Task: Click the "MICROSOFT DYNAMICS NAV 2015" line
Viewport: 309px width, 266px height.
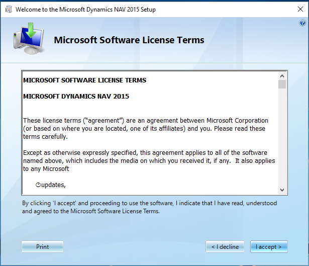Action: point(76,97)
